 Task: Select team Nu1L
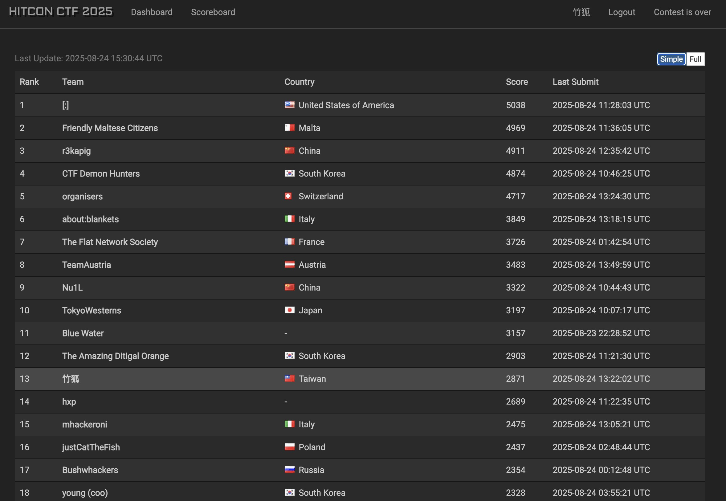[72, 287]
